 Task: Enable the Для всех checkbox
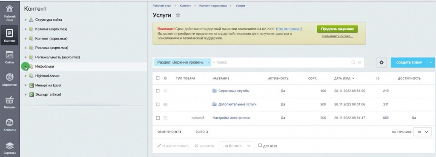coord(260,146)
